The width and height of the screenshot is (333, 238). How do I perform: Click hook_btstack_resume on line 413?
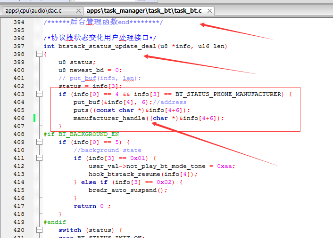pyautogui.click(x=124, y=174)
